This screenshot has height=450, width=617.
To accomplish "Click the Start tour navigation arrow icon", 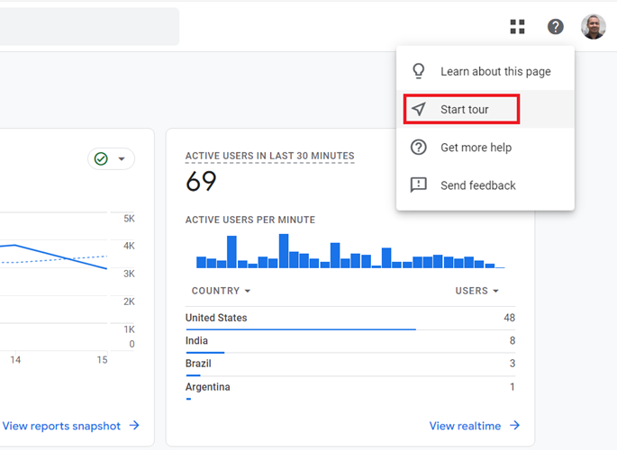I will click(x=418, y=110).
